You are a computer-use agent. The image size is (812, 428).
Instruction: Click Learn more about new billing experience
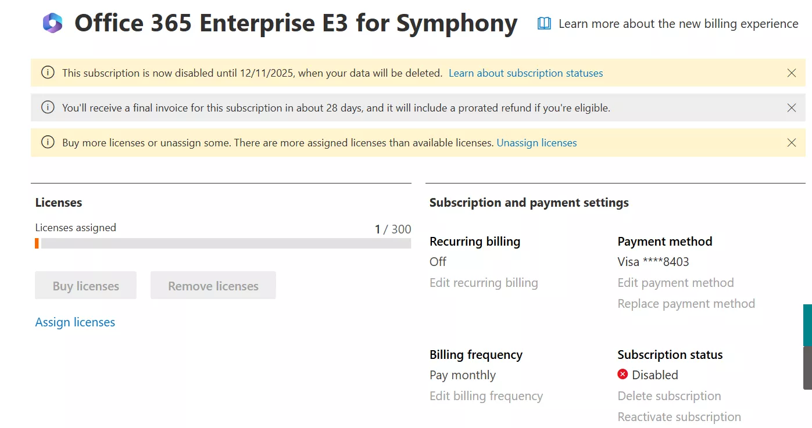pyautogui.click(x=678, y=24)
